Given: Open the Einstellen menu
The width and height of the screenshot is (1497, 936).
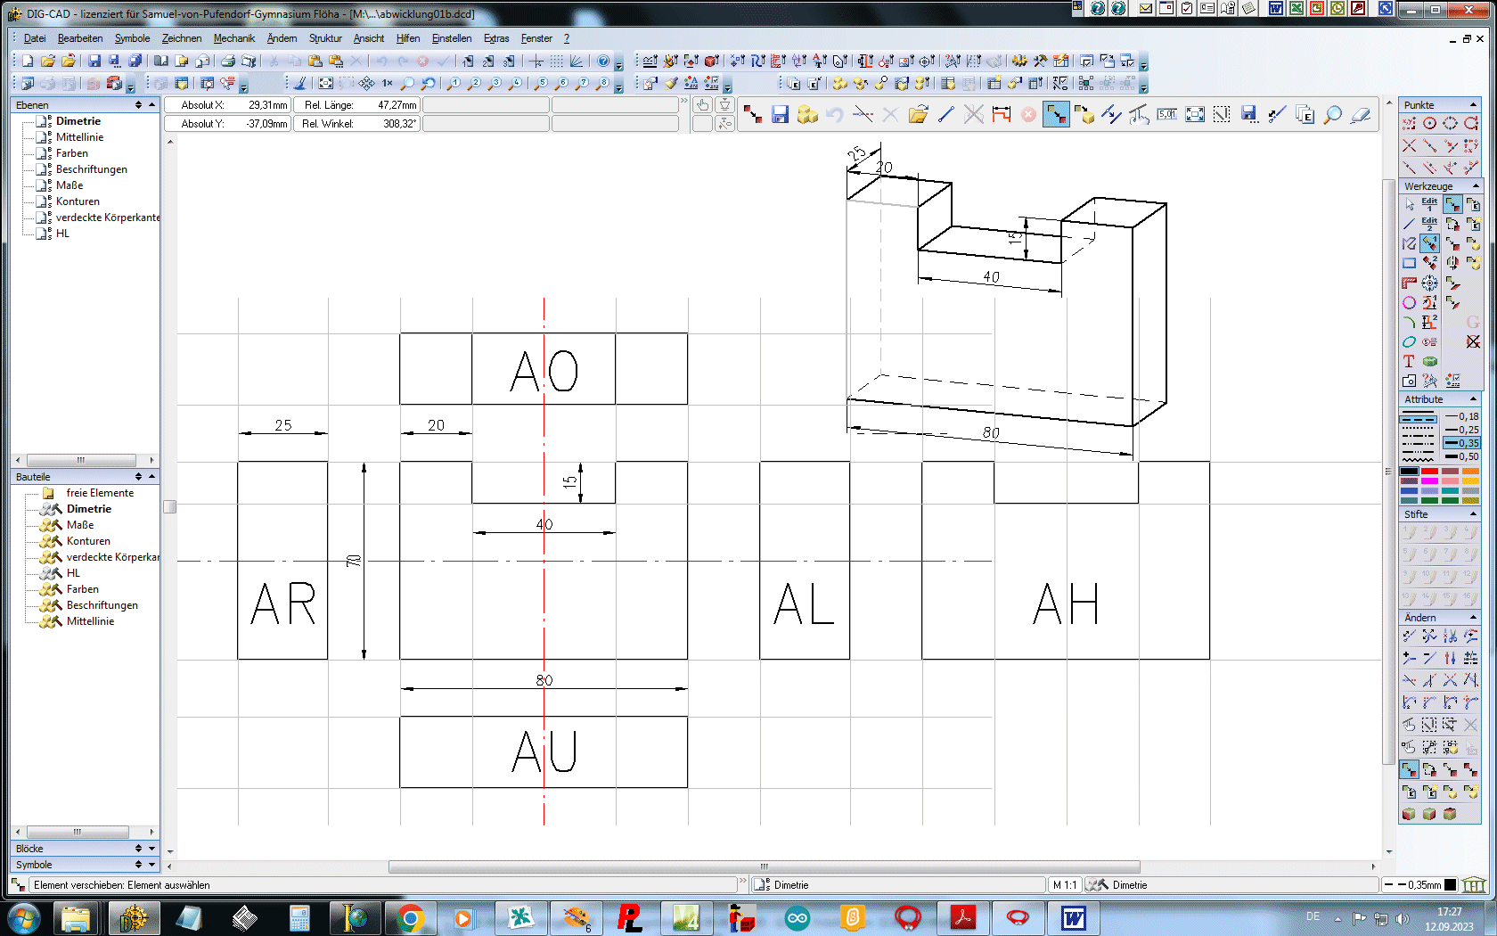Looking at the screenshot, I should (452, 38).
